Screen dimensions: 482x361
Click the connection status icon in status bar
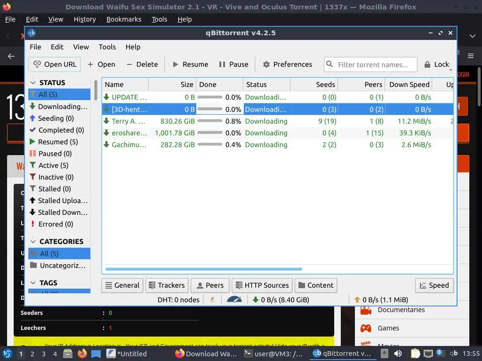tap(212, 299)
